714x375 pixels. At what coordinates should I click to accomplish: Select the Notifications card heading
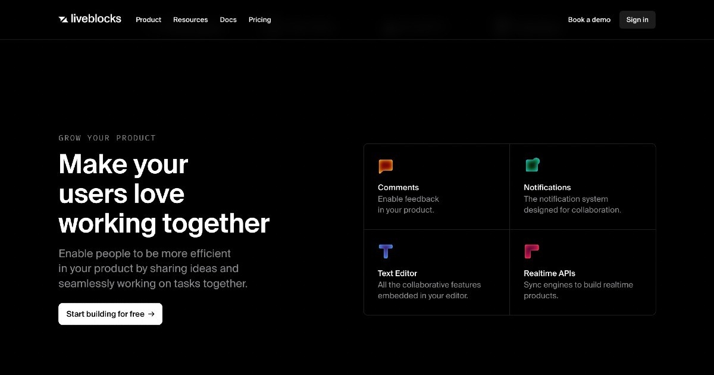point(547,187)
